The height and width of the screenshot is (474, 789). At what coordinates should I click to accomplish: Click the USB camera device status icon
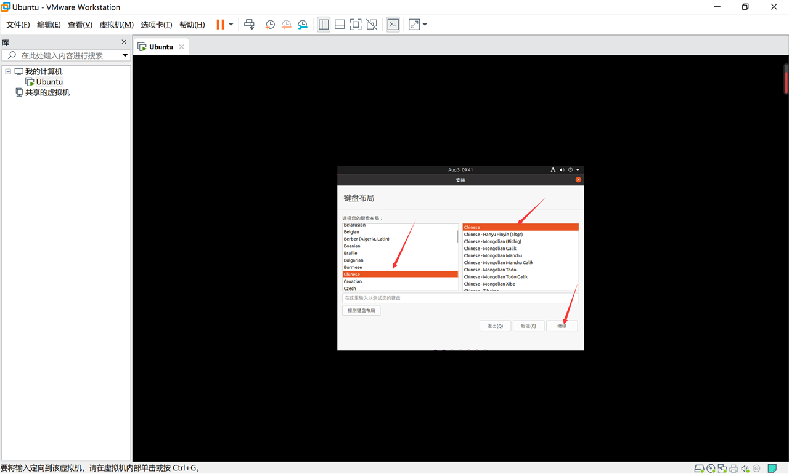pos(756,468)
